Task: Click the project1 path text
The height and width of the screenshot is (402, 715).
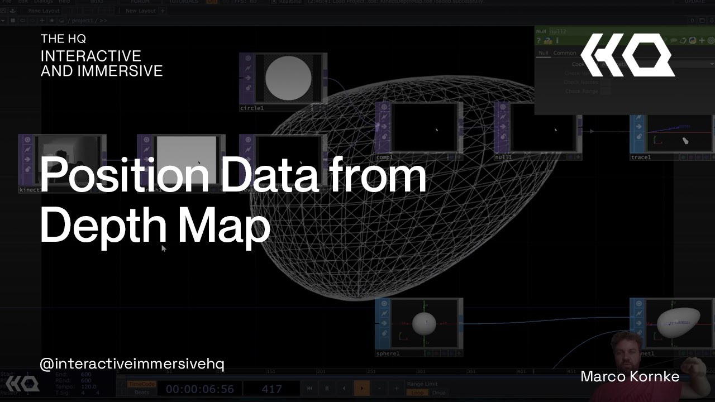Action: 82,21
